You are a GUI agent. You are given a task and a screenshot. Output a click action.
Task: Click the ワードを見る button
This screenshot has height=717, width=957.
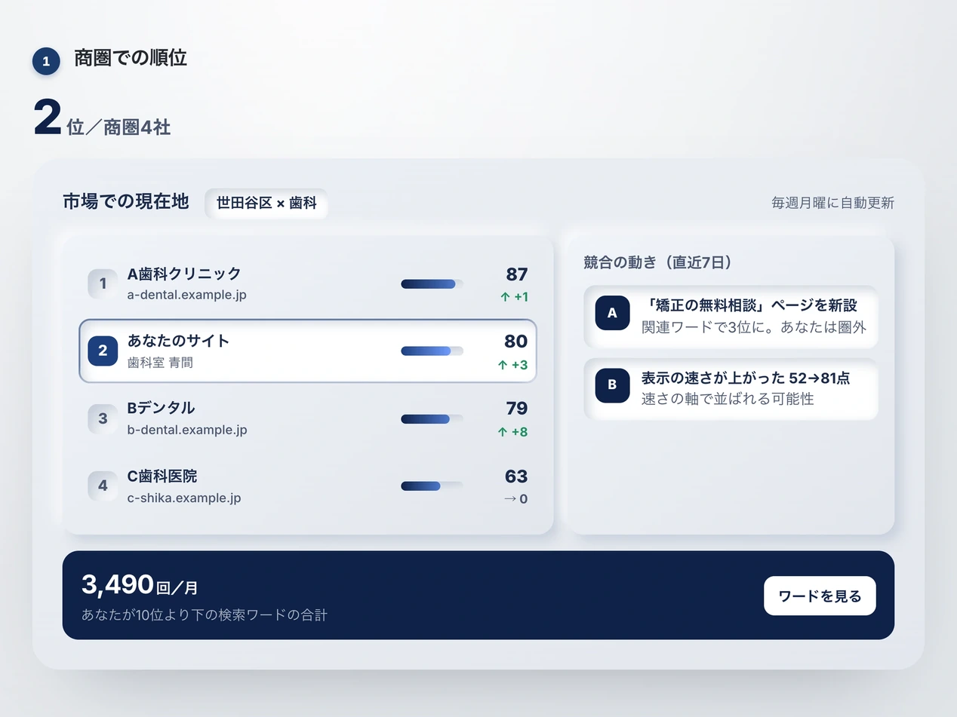tap(820, 596)
